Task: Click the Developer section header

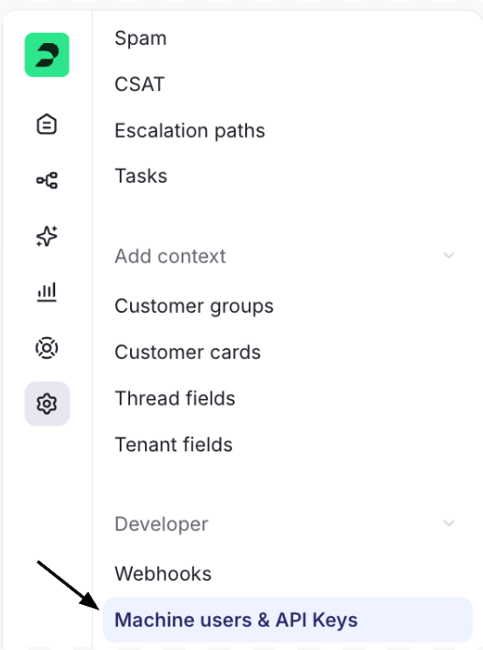Action: pyautogui.click(x=161, y=524)
